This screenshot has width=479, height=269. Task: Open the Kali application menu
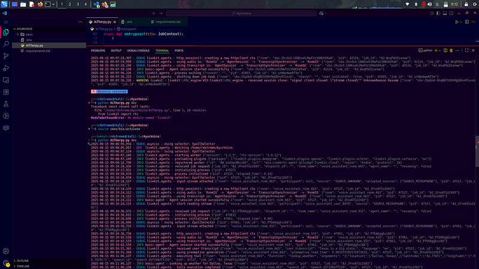(4, 4)
